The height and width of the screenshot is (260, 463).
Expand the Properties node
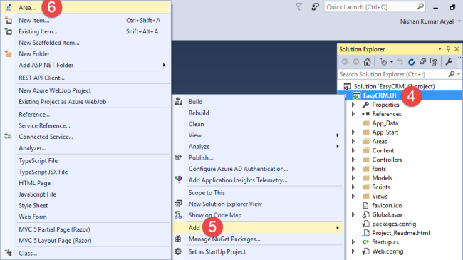click(353, 105)
